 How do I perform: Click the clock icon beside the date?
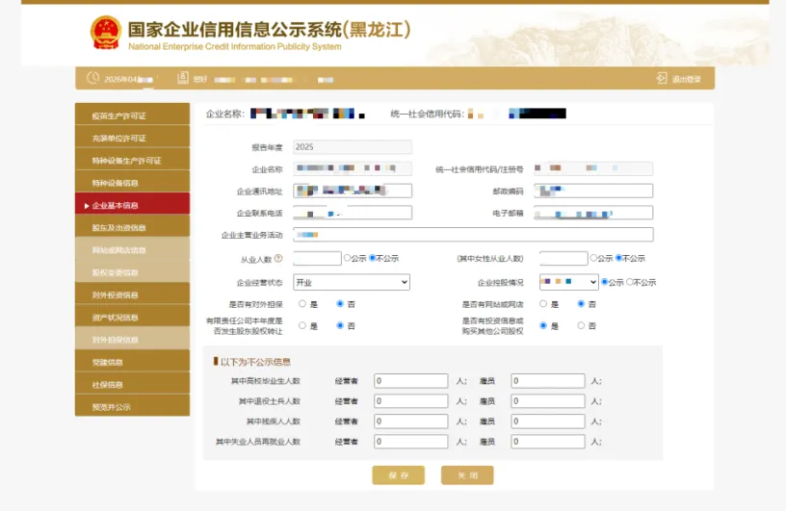pyautogui.click(x=92, y=78)
